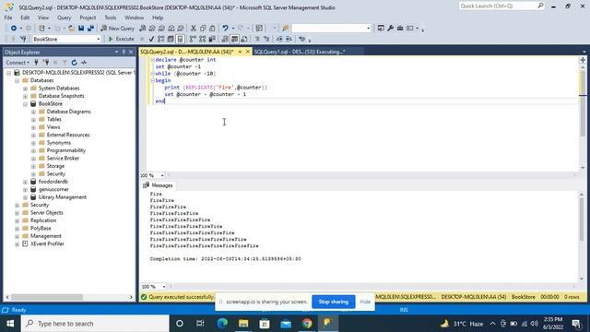Click Decrease Indent icon
Screen dimensions: 590x332
pos(279,39)
